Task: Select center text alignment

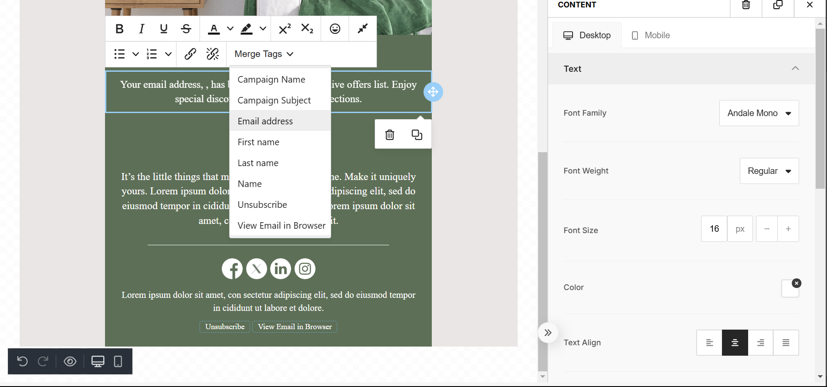Action: tap(735, 343)
